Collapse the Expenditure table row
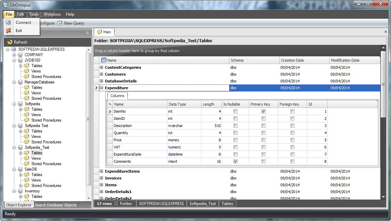 tap(102, 88)
